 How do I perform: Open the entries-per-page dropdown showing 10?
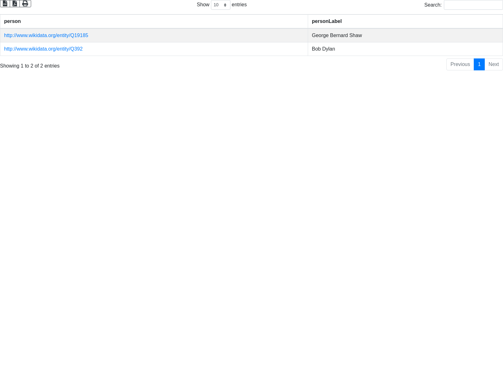tap(220, 5)
